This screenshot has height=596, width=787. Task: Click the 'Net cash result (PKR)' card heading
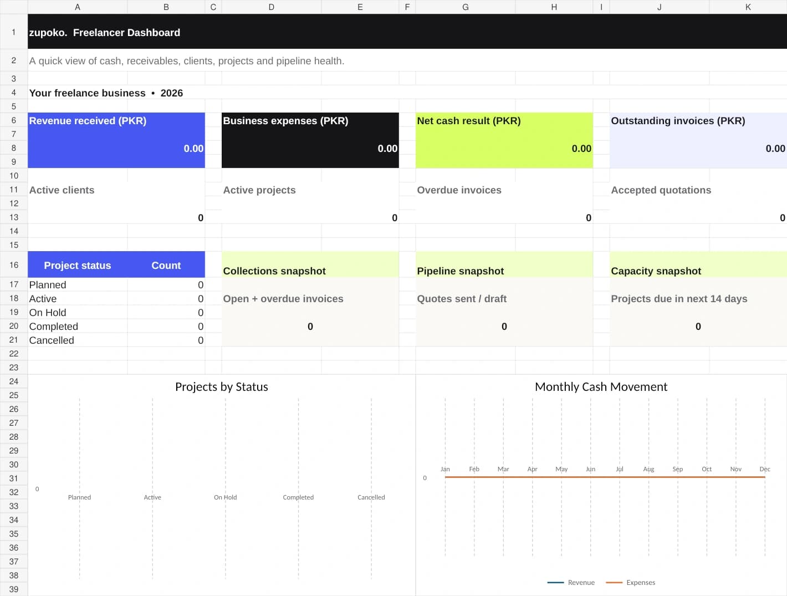click(469, 121)
